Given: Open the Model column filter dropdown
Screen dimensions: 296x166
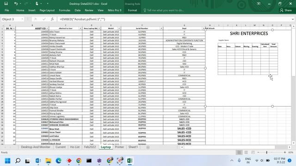Looking at the screenshot, I should 119,29.
